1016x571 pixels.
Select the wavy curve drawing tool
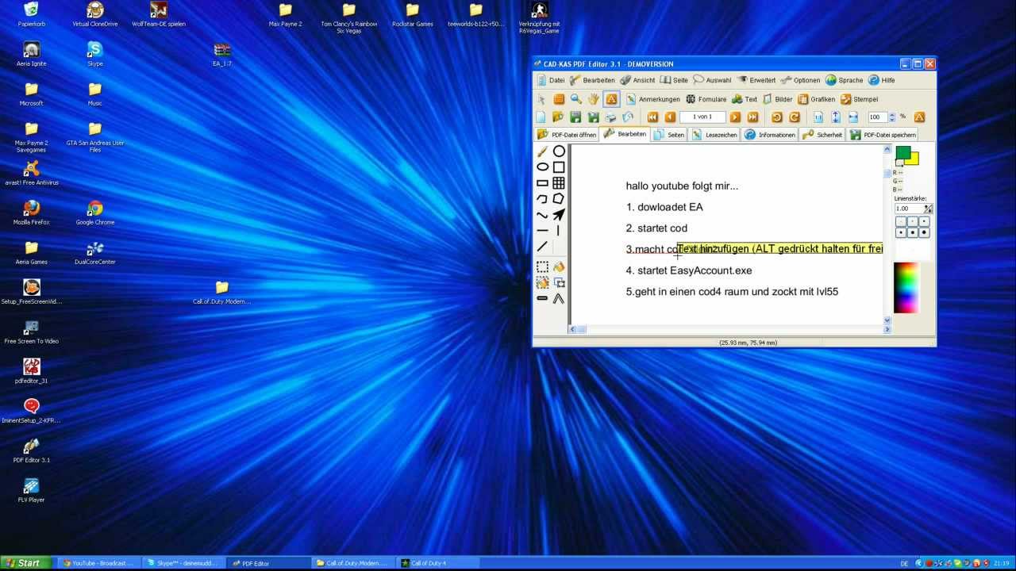tap(543, 215)
